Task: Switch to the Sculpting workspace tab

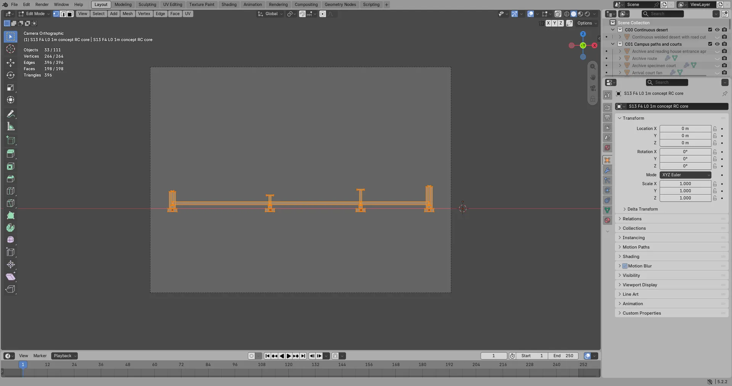Action: coord(147,5)
